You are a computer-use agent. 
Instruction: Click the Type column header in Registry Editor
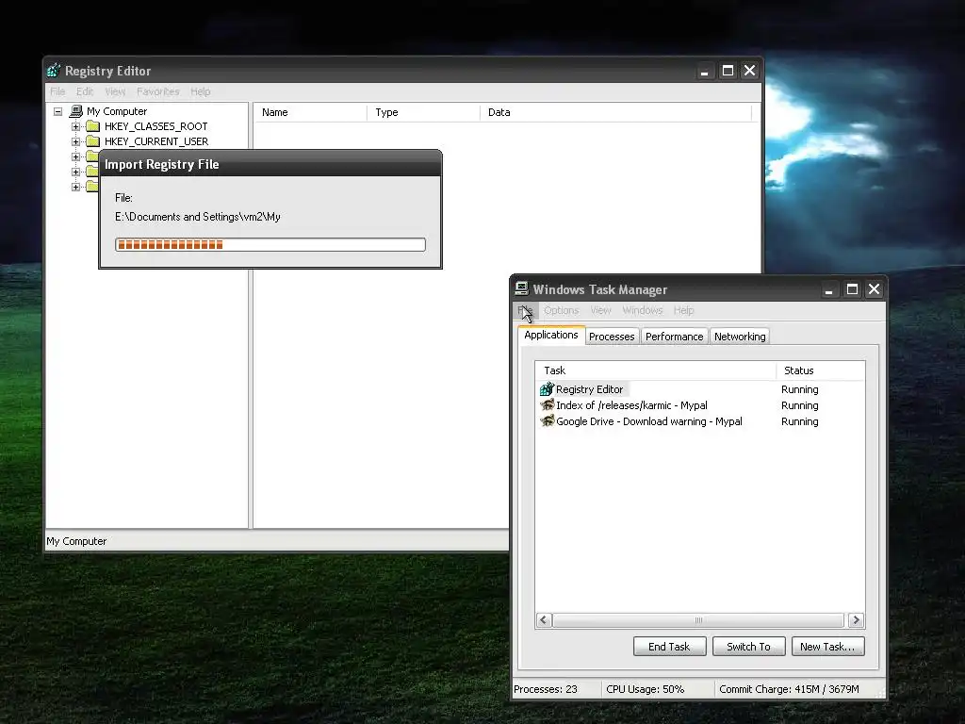coord(424,113)
